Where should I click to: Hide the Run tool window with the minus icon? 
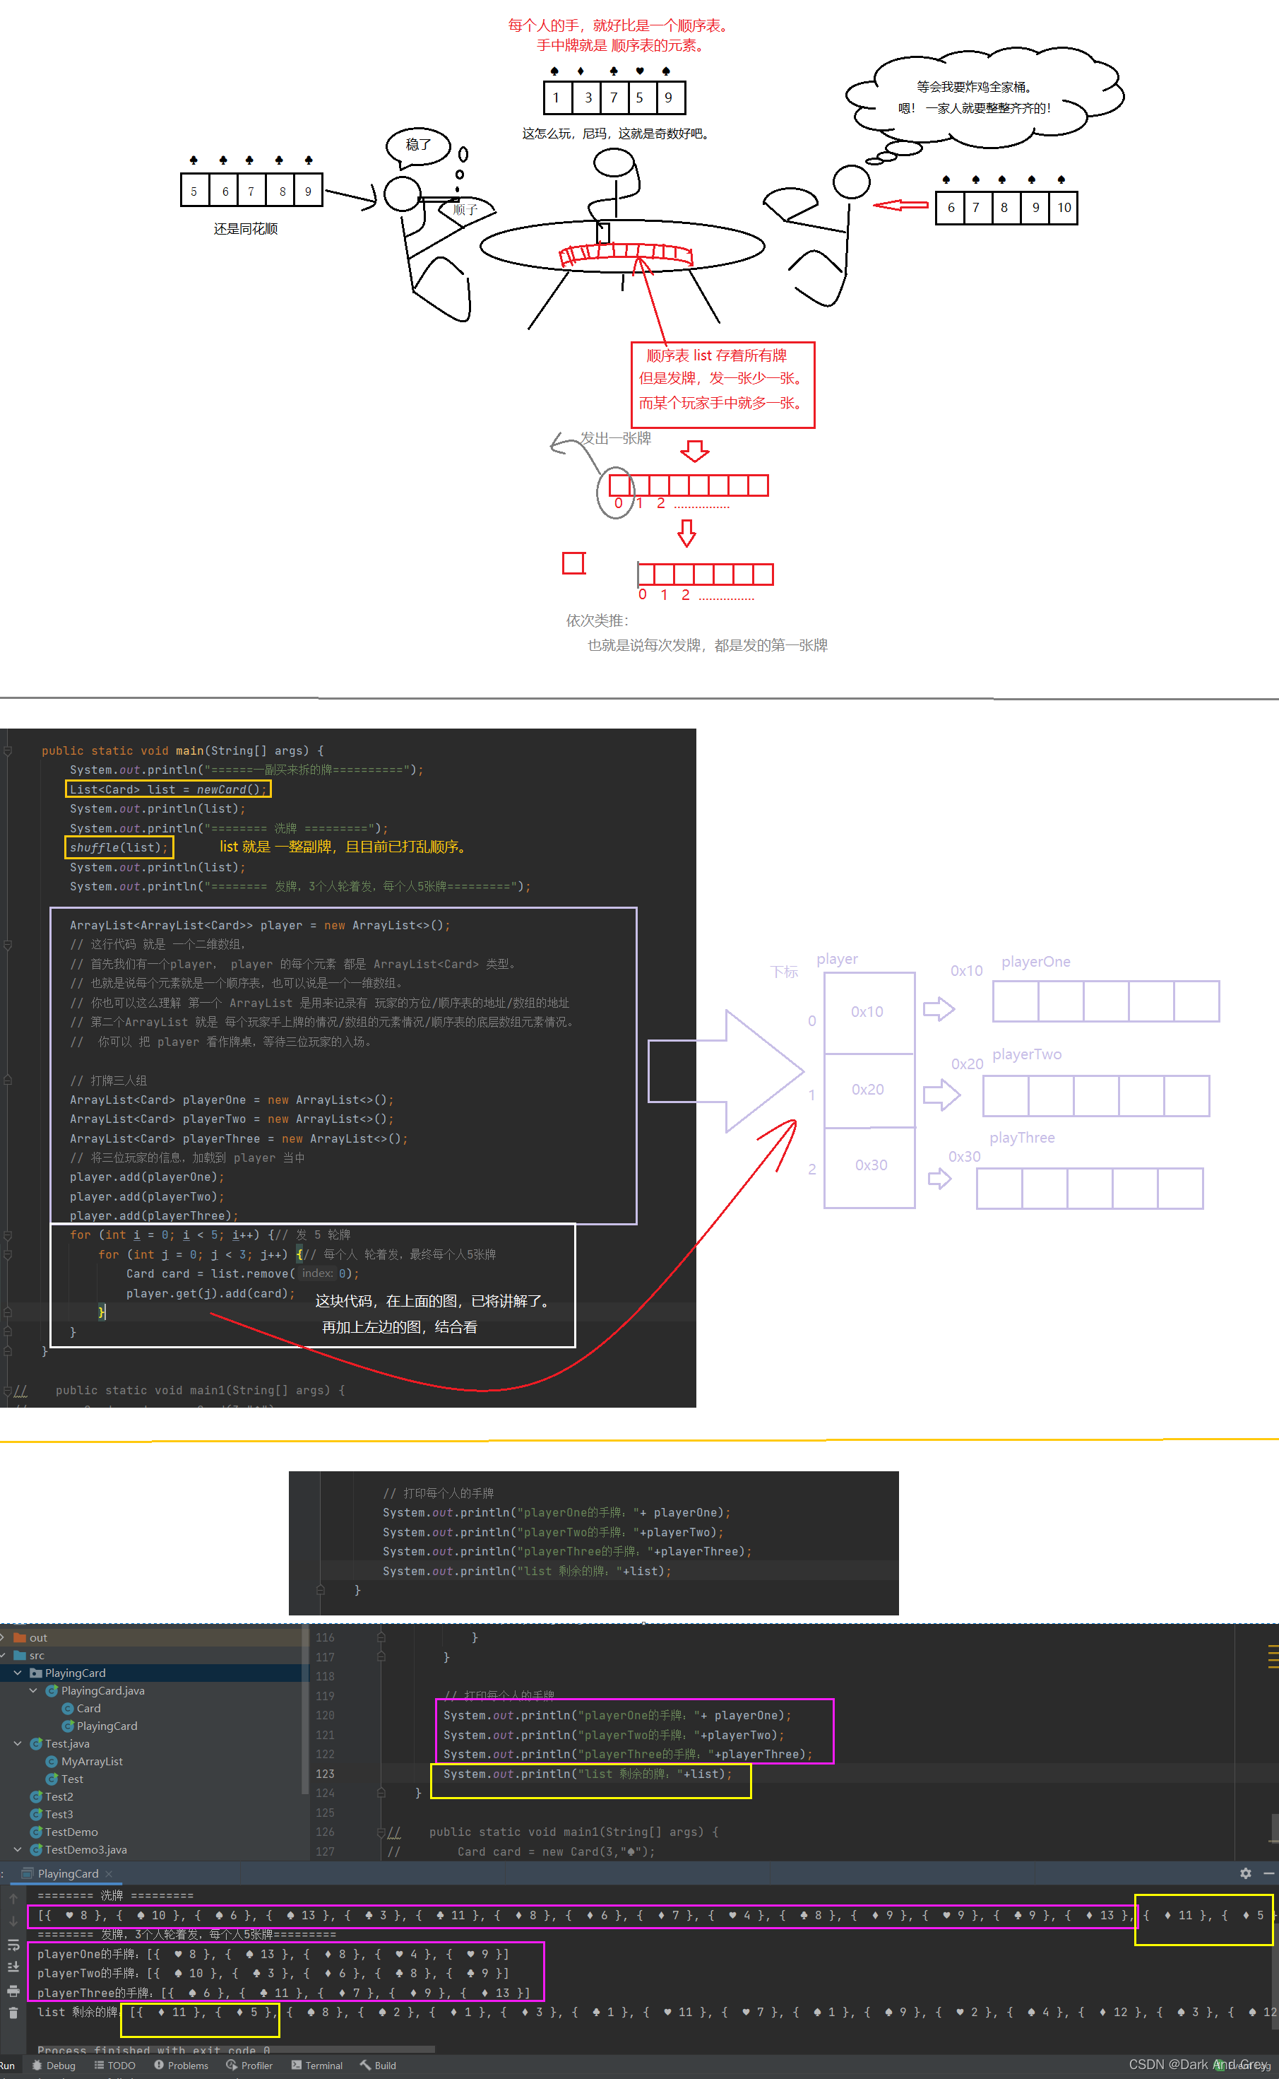pos(1268,1873)
